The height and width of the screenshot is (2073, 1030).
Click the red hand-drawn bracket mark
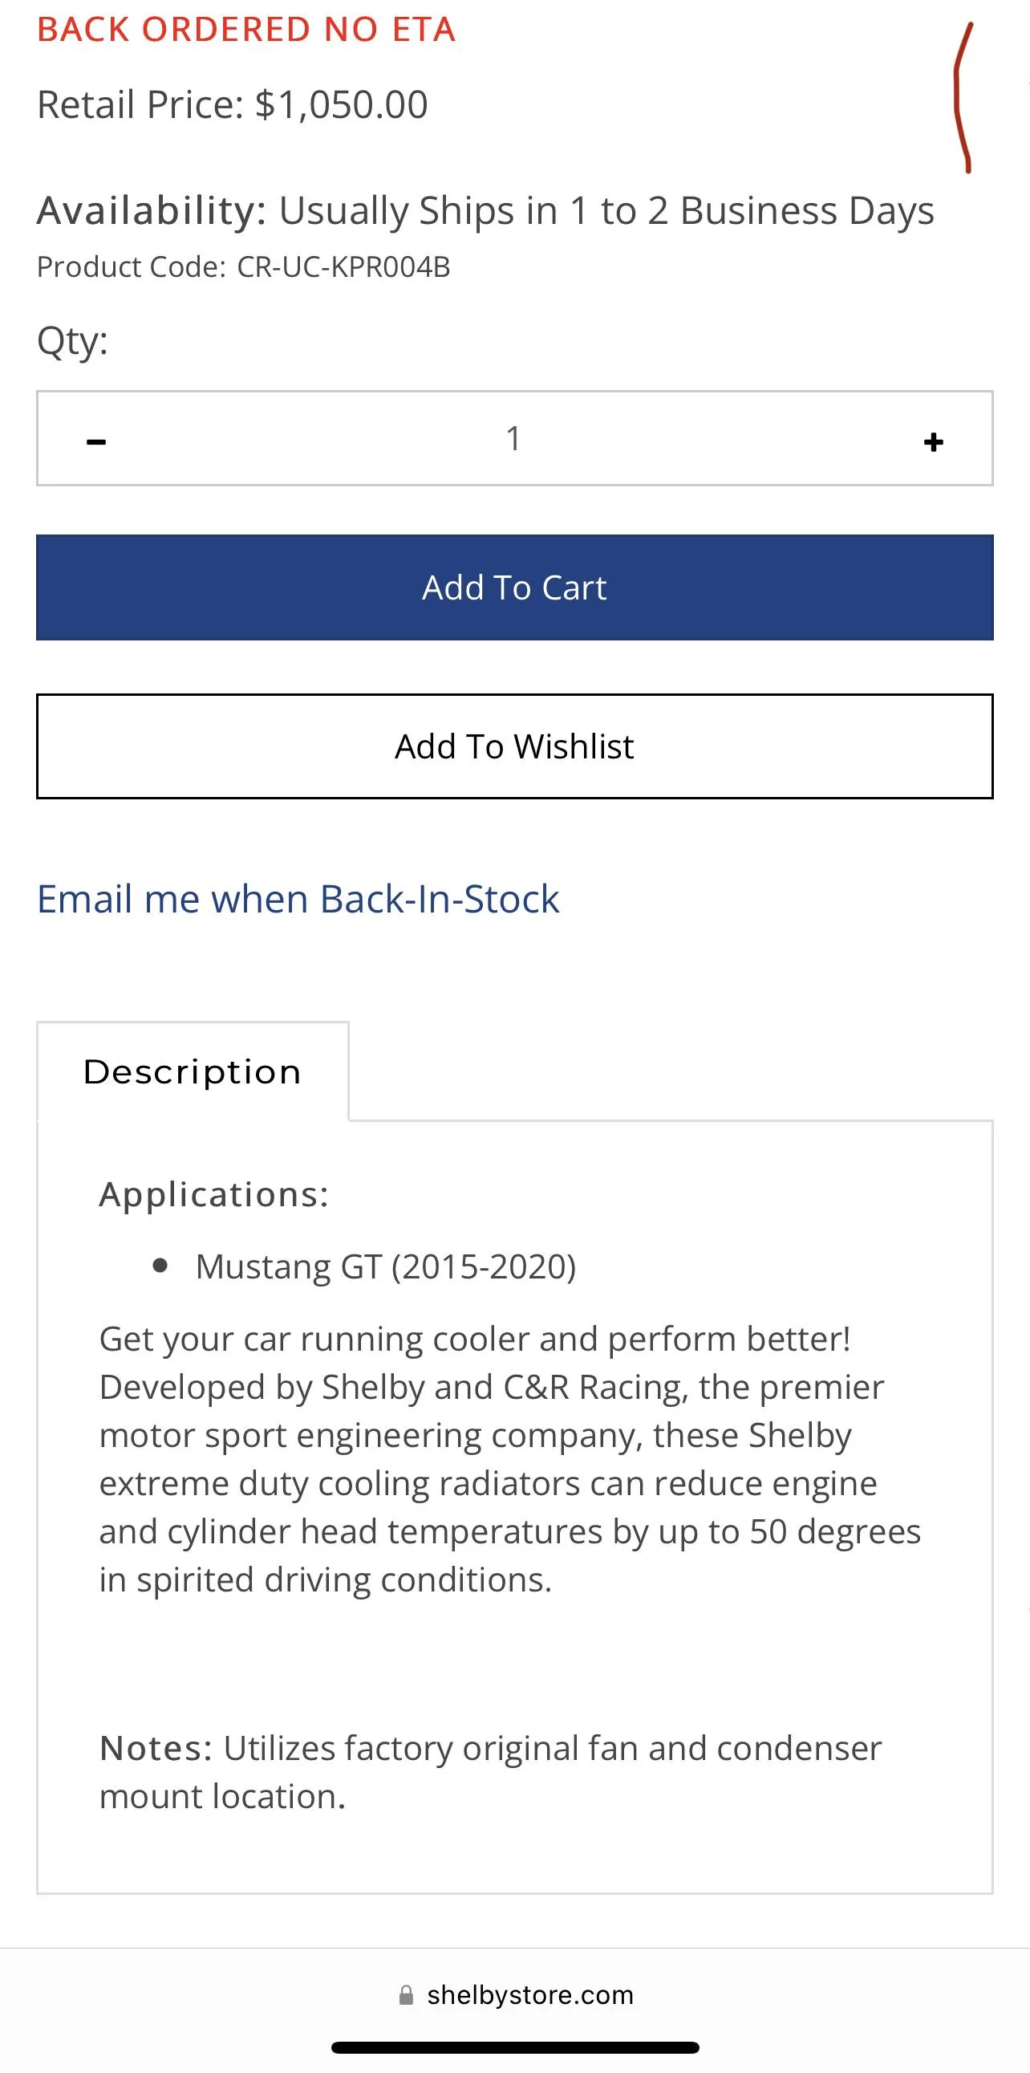964,97
